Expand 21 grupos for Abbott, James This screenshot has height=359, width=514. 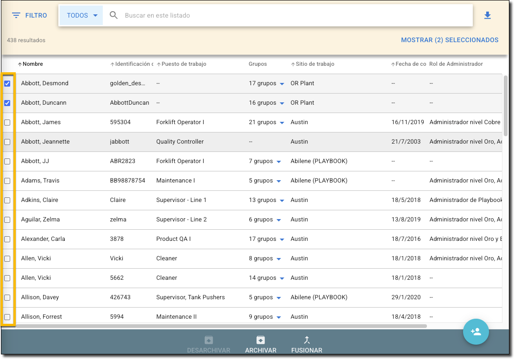(282, 123)
